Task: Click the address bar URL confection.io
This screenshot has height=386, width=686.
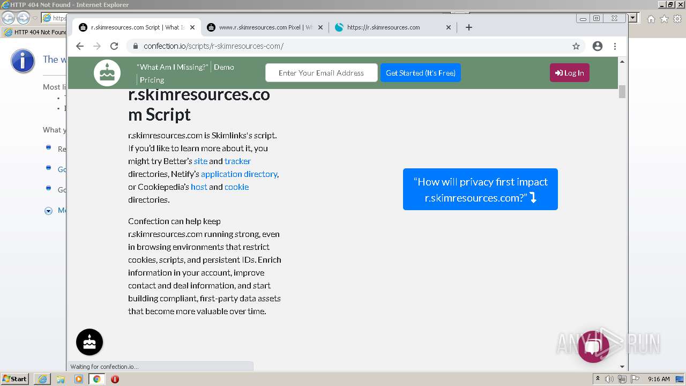Action: (x=213, y=46)
